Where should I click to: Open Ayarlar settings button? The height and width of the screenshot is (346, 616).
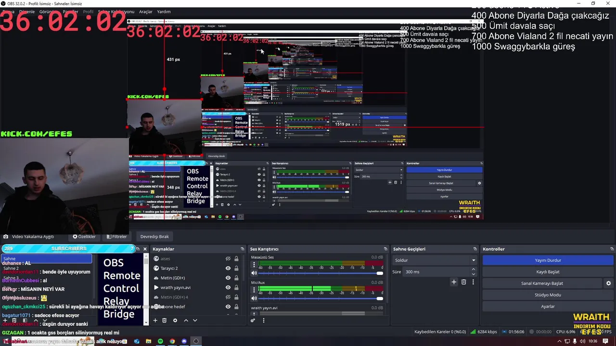pyautogui.click(x=548, y=306)
